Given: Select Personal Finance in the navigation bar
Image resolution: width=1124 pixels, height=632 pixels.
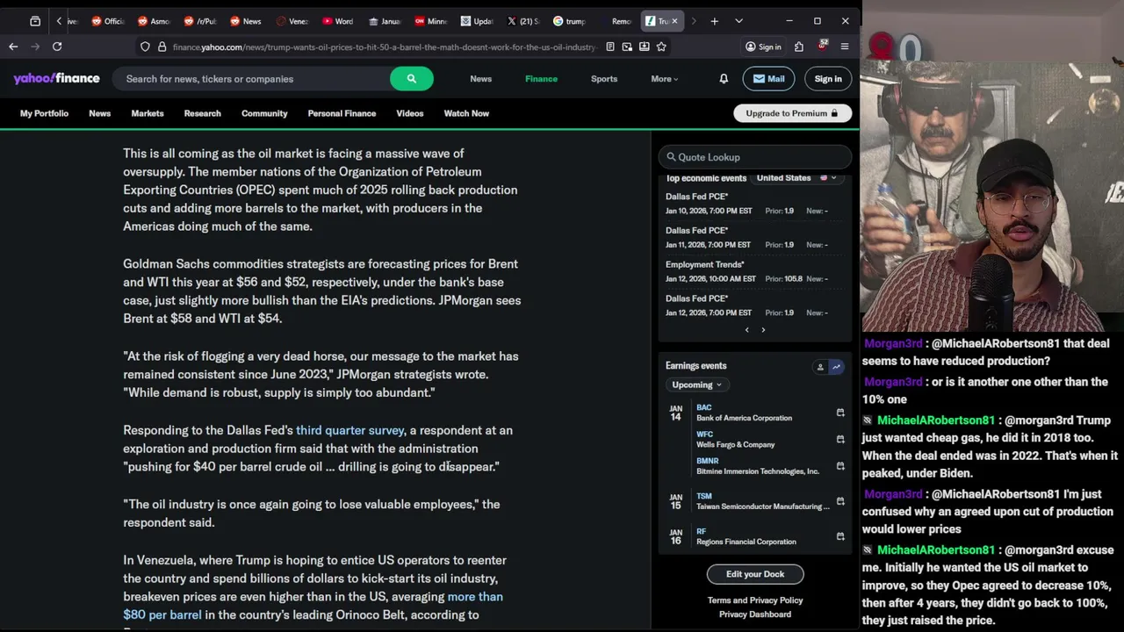Looking at the screenshot, I should coord(342,113).
